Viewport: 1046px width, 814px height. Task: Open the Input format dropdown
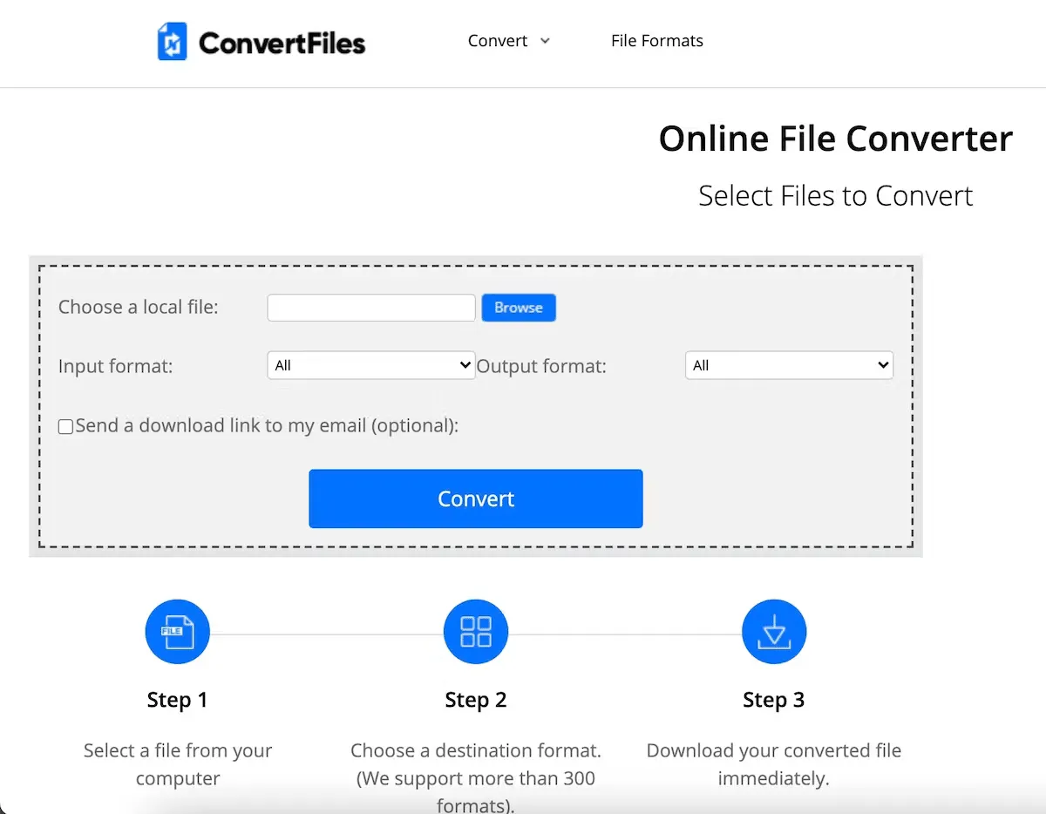click(370, 365)
